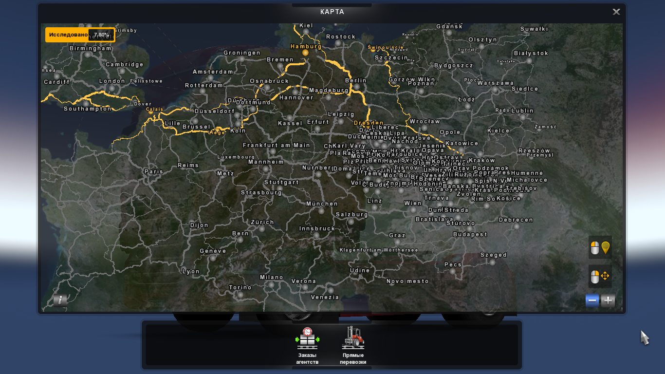Screen dimensions: 665x374
Task: Click the Dresden label
Action: coord(369,123)
